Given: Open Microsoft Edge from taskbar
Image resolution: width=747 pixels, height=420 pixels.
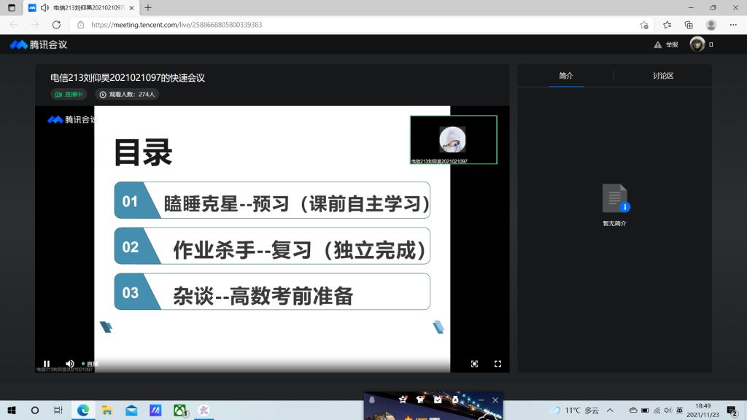Looking at the screenshot, I should click(83, 411).
